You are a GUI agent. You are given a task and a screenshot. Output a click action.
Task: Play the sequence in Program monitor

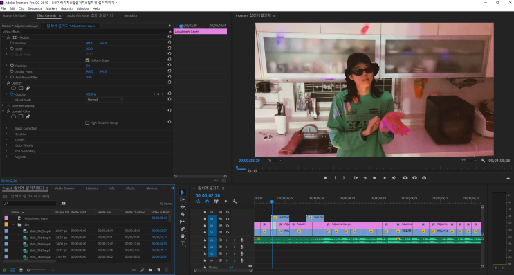pyautogui.click(x=375, y=178)
